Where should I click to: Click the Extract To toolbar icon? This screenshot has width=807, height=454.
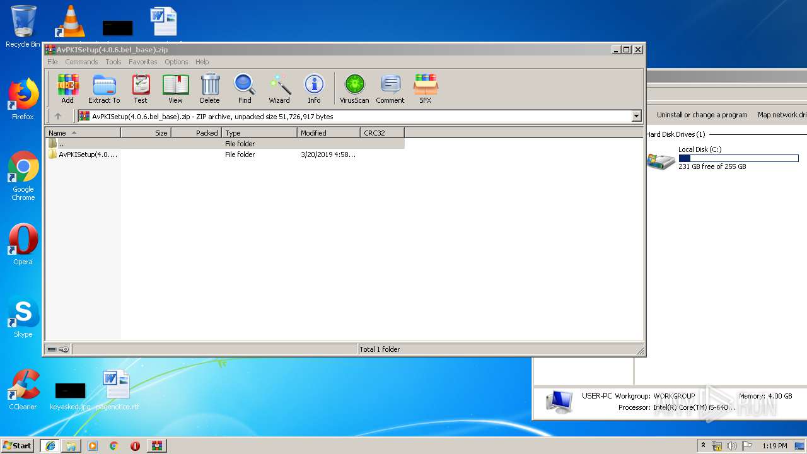pyautogui.click(x=104, y=89)
